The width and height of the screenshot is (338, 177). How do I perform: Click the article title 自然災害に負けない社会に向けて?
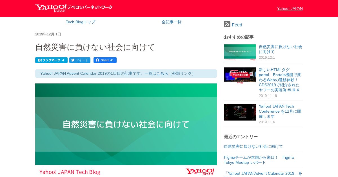pyautogui.click(x=95, y=47)
